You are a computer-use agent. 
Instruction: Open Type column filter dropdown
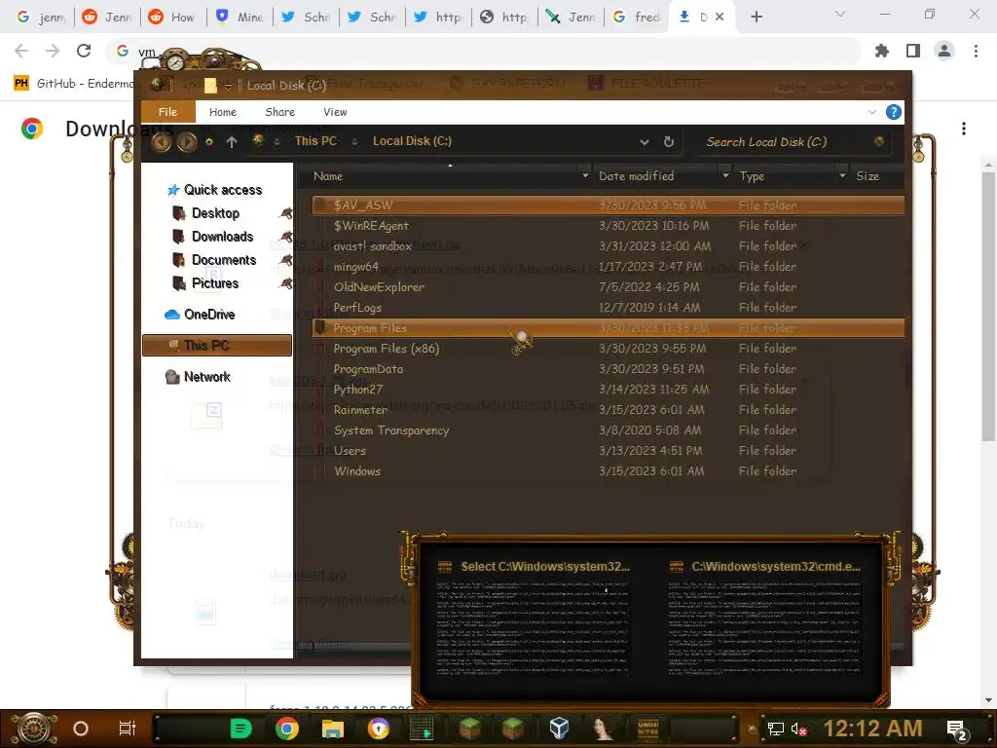pyautogui.click(x=842, y=175)
